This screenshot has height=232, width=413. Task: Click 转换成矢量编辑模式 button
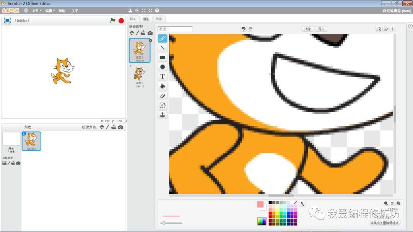[x=385, y=223]
